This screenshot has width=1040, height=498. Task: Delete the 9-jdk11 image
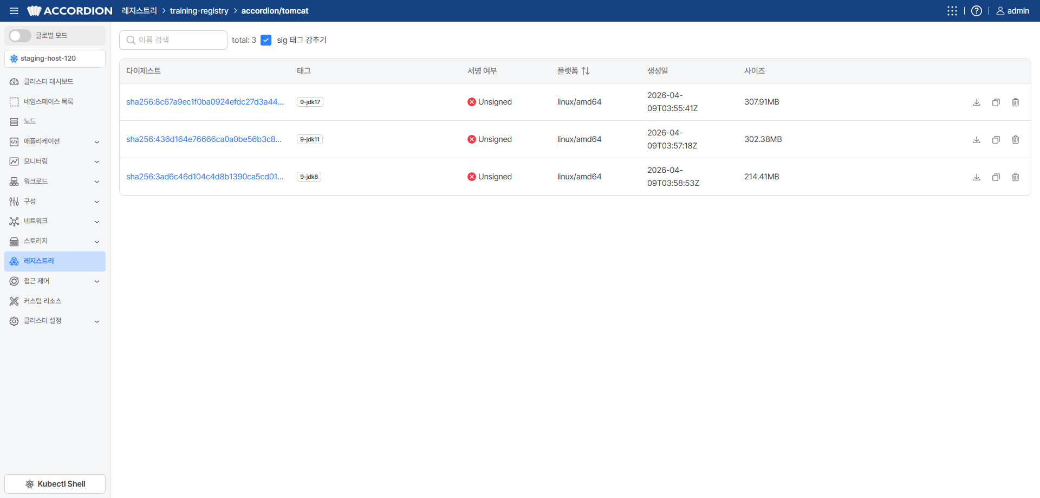[x=1016, y=140]
